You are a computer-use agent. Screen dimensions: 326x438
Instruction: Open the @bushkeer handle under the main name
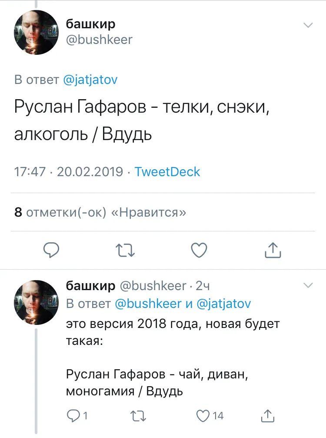tap(99, 40)
